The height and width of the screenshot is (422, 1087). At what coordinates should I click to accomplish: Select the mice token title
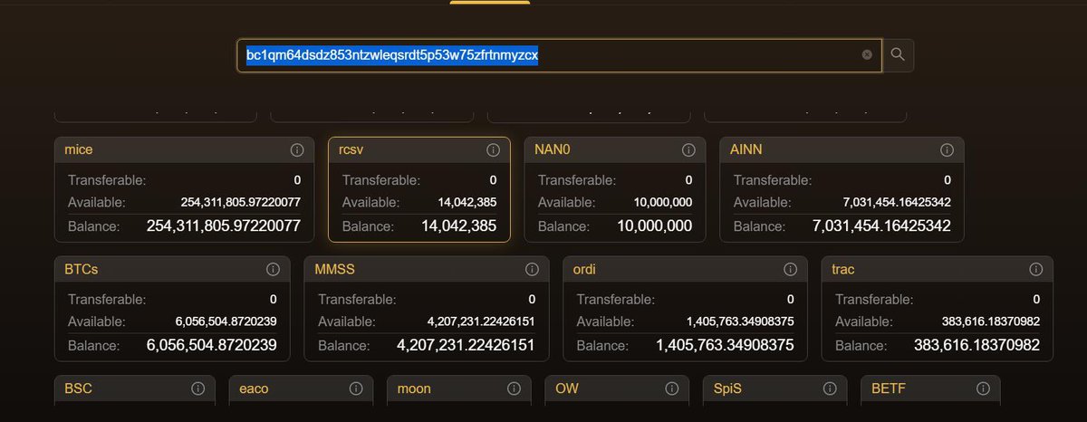click(79, 149)
